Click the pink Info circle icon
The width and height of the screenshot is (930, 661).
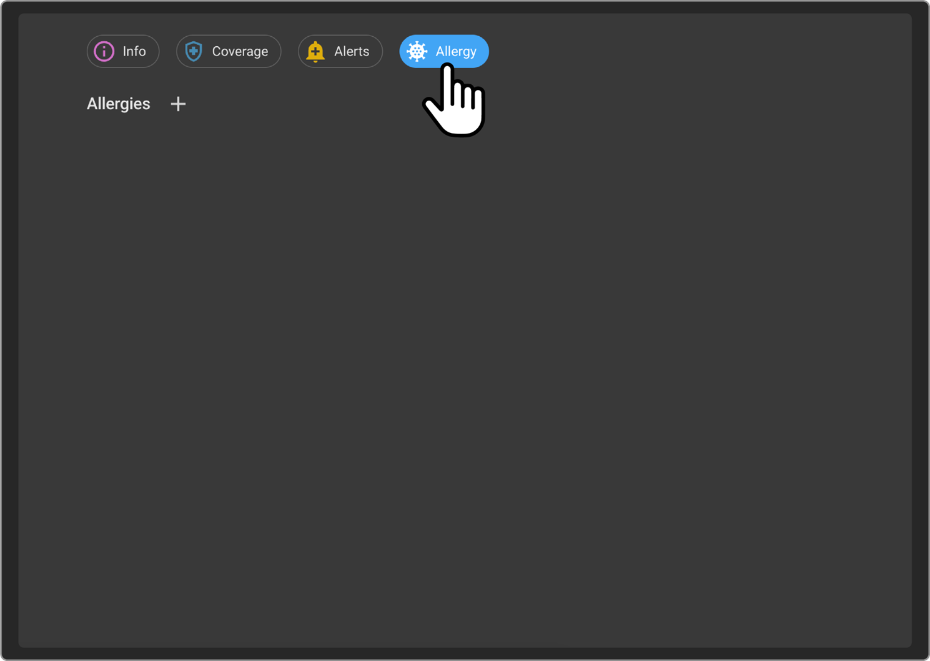tap(104, 51)
